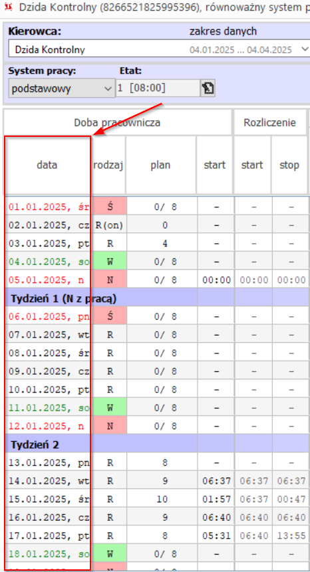310x572 pixels.
Task: Select the data column header
Action: (x=47, y=165)
